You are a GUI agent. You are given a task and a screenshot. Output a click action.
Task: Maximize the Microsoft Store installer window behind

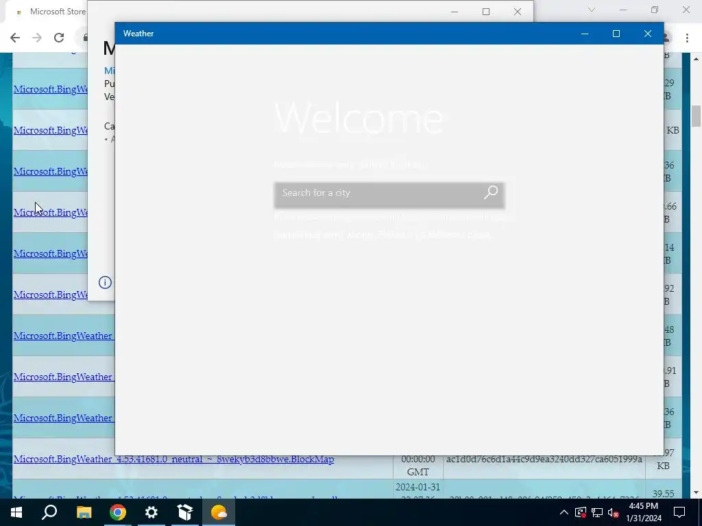486,12
